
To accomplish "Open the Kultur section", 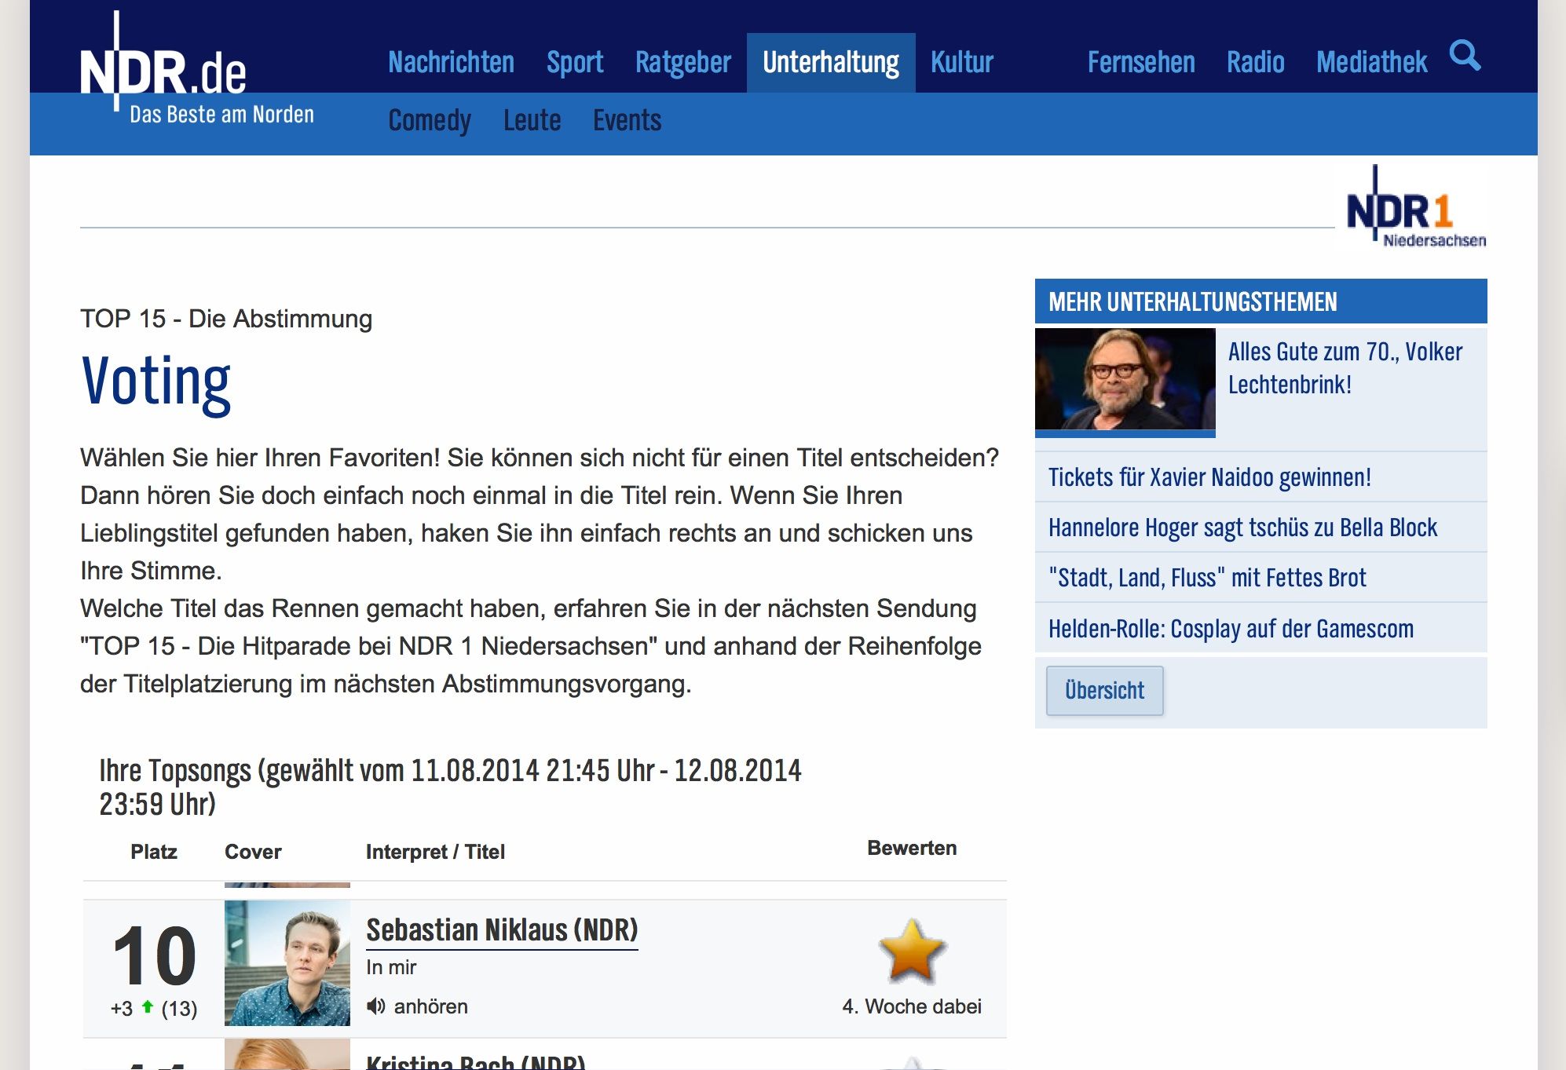I will [x=962, y=63].
